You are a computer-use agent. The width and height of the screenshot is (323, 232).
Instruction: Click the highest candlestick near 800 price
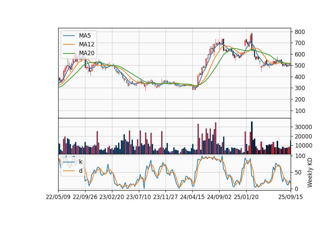pos(252,42)
